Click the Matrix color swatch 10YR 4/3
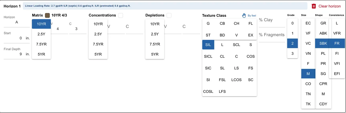Viewport: 346px width, 113px height. (47, 15)
